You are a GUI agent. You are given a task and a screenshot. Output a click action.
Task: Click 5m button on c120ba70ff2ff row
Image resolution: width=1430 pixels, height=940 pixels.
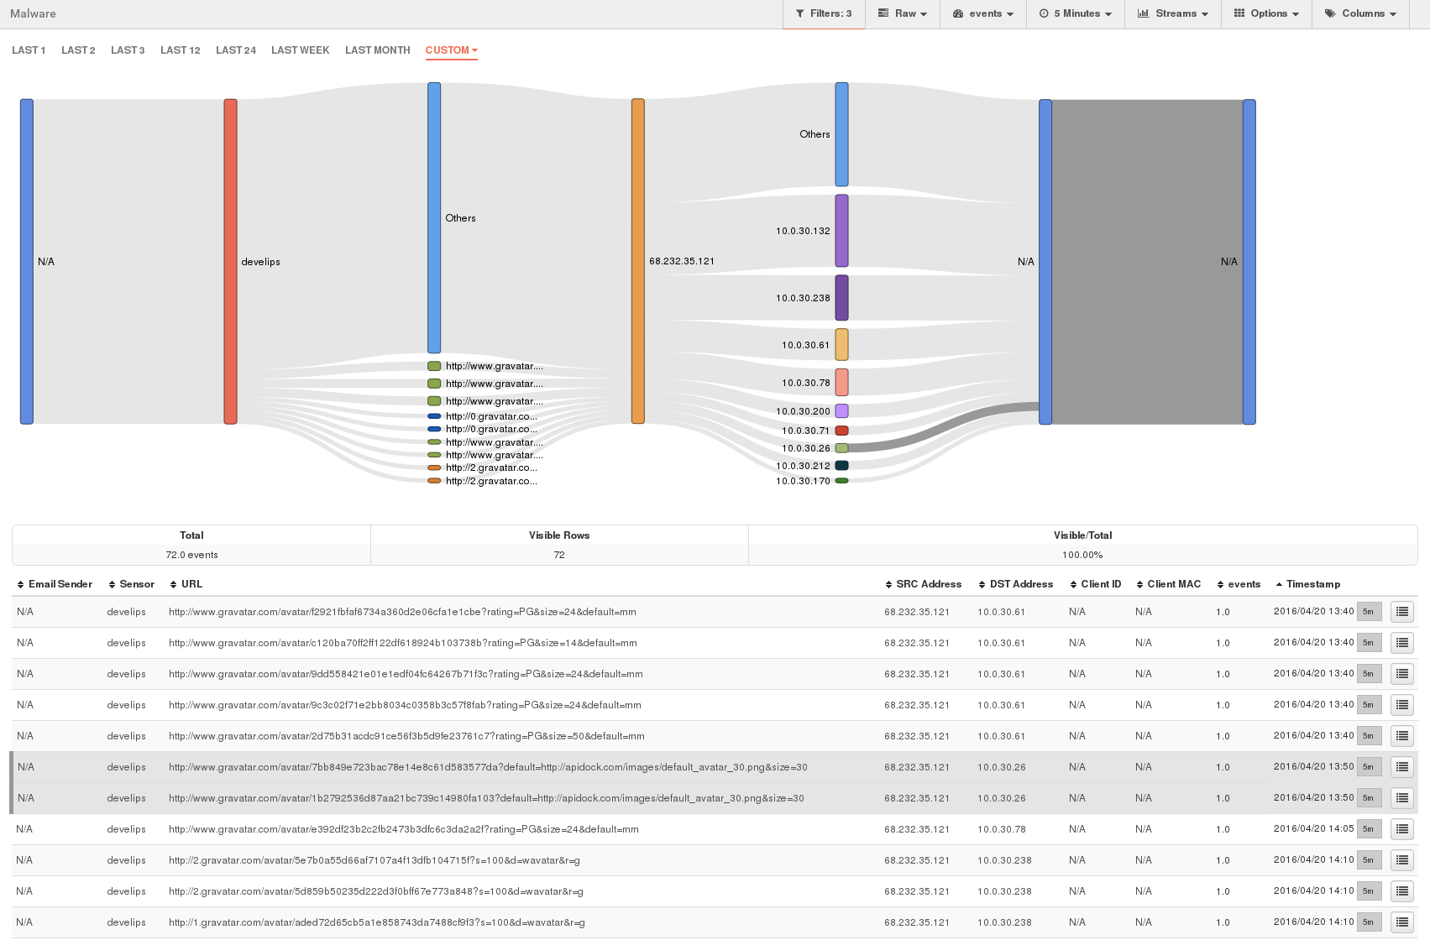1370,643
